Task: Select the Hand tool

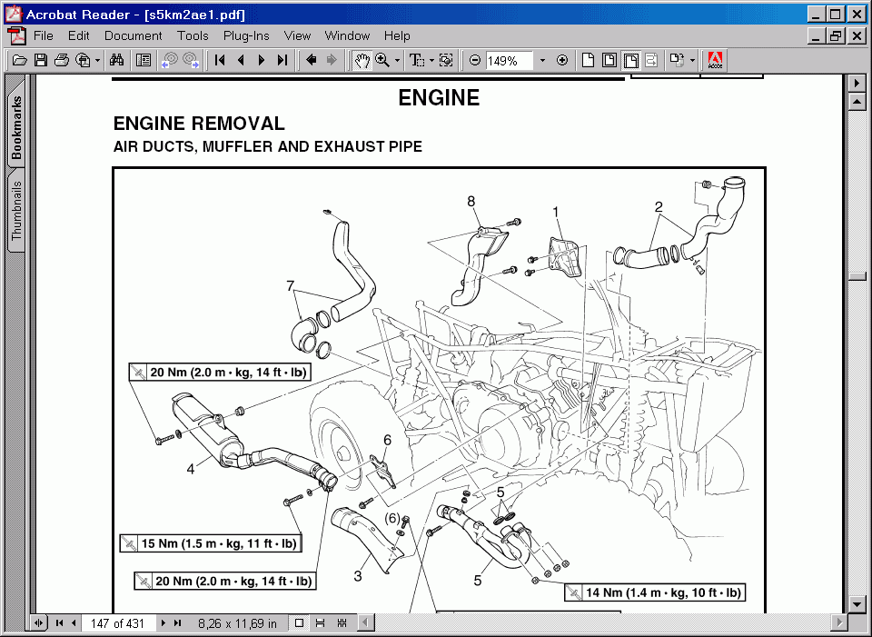Action: point(362,60)
